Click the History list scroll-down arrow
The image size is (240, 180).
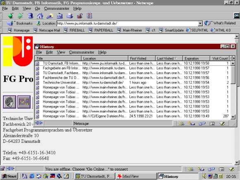[x=233, y=117]
